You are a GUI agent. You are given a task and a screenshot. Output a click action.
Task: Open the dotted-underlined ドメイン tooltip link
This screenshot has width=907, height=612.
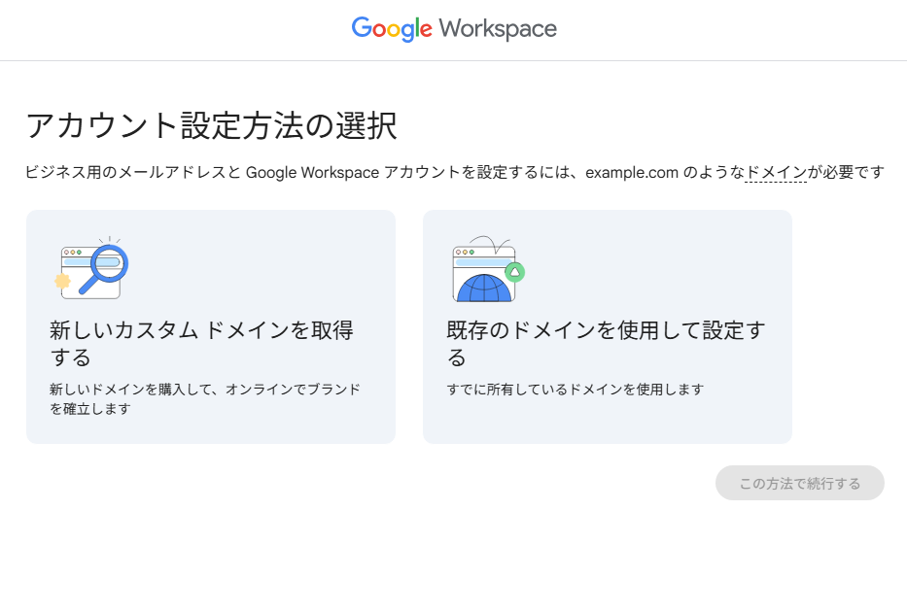[x=775, y=173]
